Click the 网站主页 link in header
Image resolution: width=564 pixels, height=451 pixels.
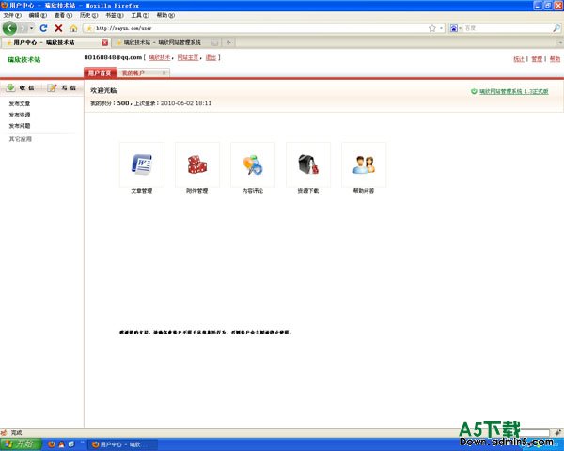(188, 58)
